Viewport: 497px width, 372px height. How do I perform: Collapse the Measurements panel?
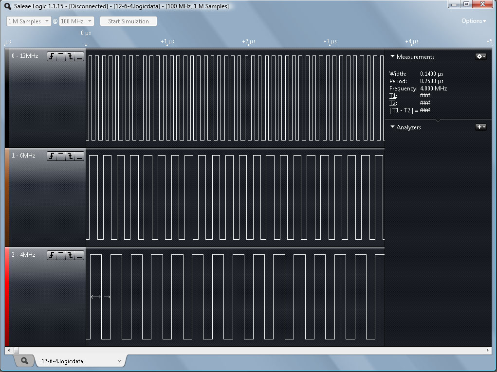[392, 56]
